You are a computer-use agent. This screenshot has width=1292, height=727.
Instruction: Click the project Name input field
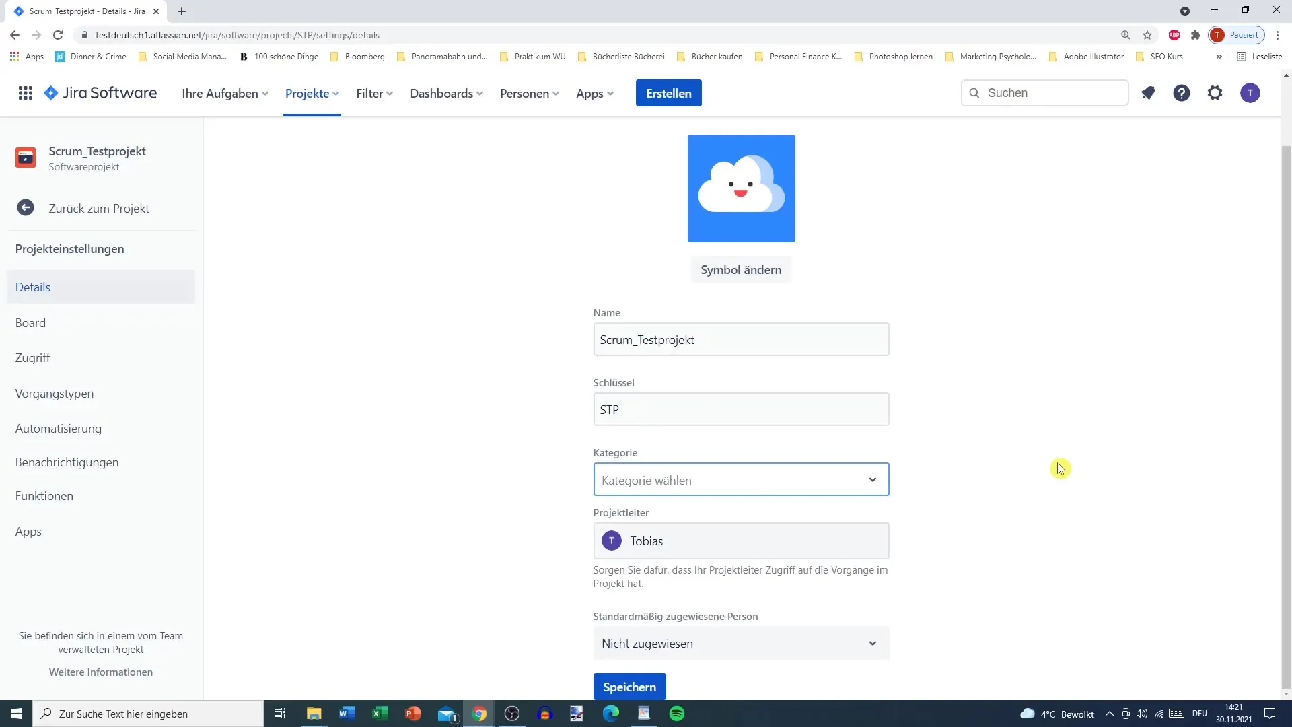741,339
